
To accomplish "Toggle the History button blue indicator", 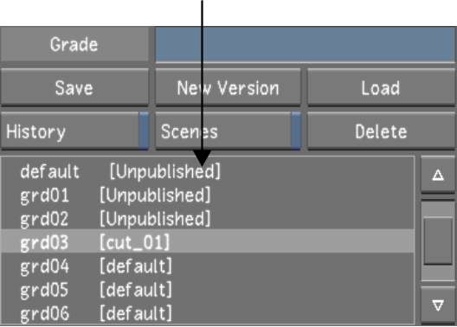I will (x=144, y=131).
